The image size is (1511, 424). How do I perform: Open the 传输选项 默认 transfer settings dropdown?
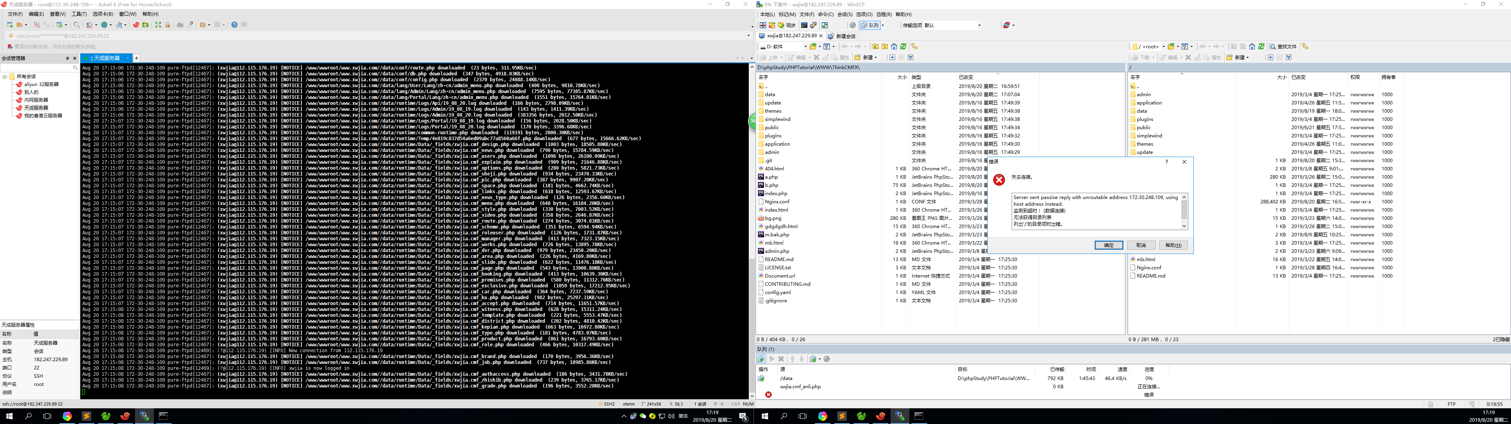(979, 25)
